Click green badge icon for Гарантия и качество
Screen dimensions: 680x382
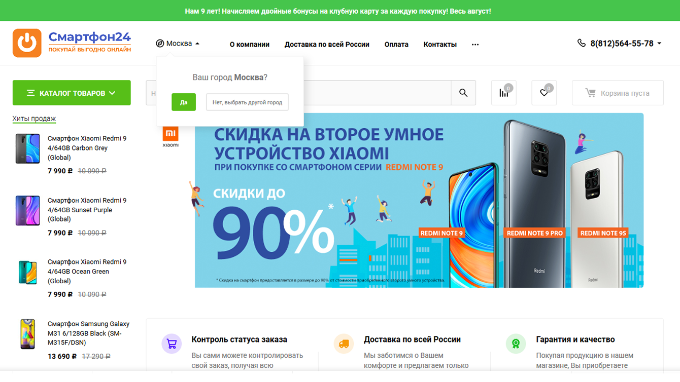pyautogui.click(x=516, y=344)
